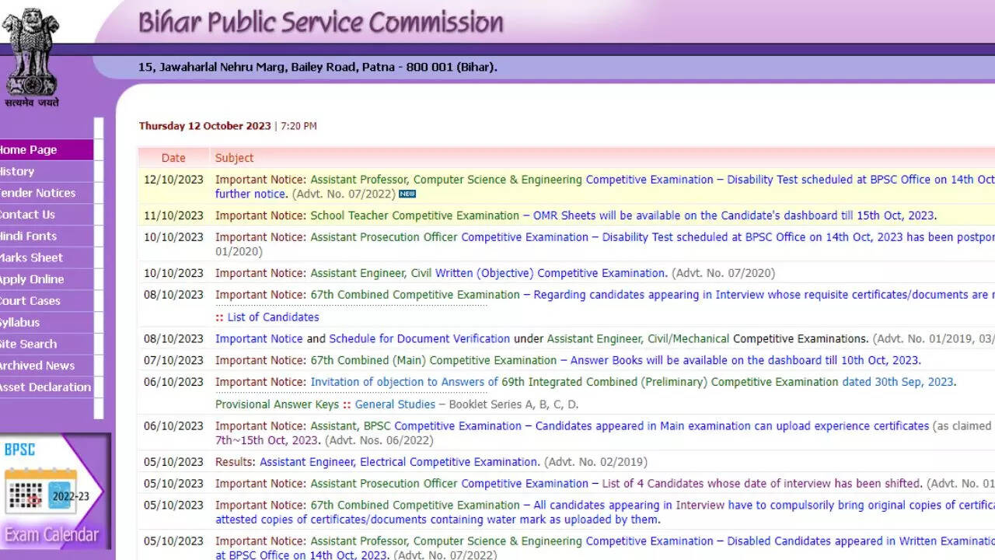Open the Syllabus sidebar menu item
Viewport: 995px width, 560px height.
click(21, 322)
